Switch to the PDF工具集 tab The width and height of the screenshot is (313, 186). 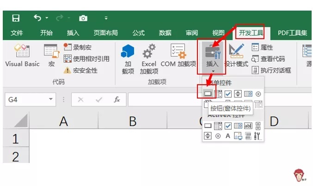pyautogui.click(x=293, y=33)
